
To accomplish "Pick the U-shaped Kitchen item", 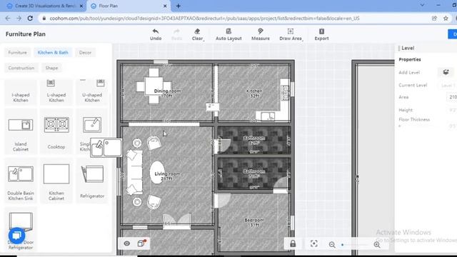I will pyautogui.click(x=92, y=92).
